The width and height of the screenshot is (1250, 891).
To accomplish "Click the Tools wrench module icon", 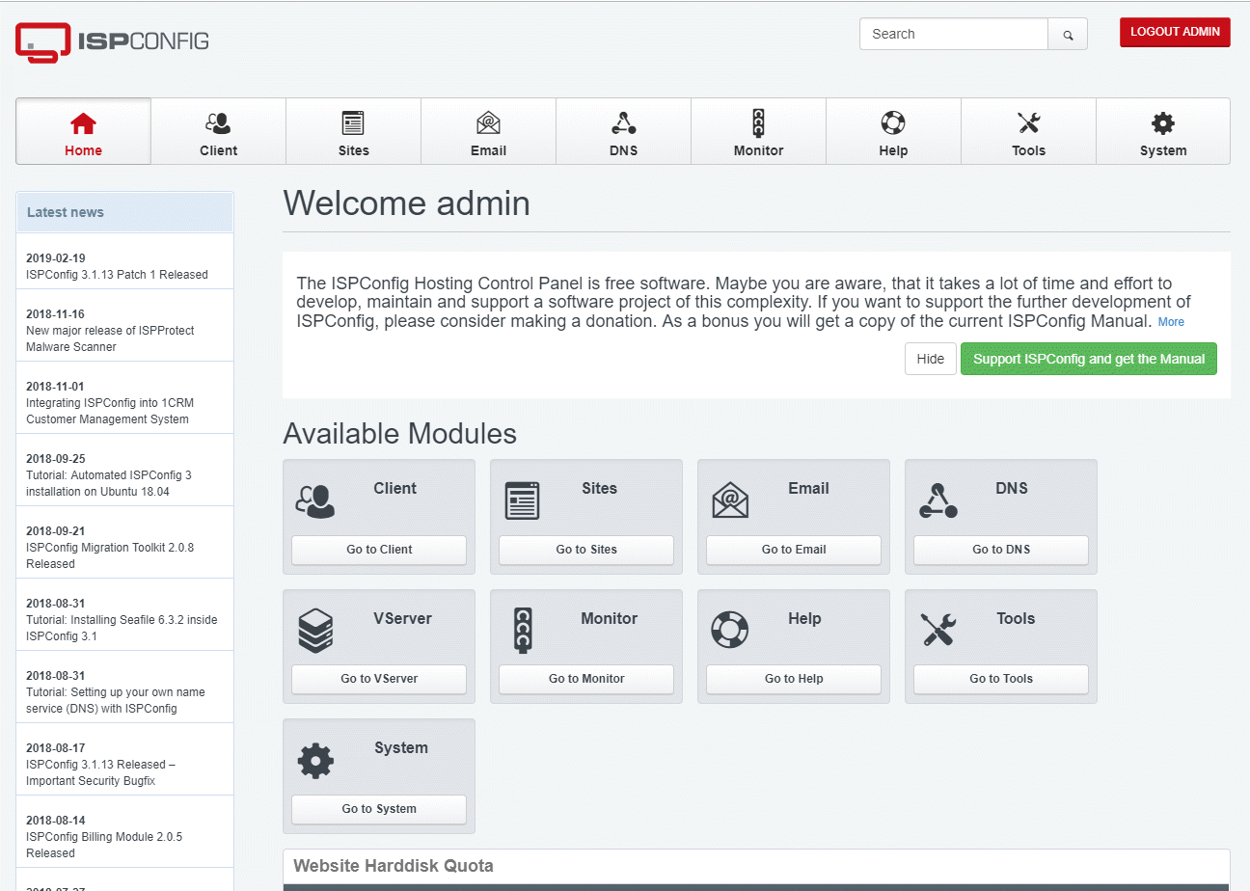I will pyautogui.click(x=937, y=631).
